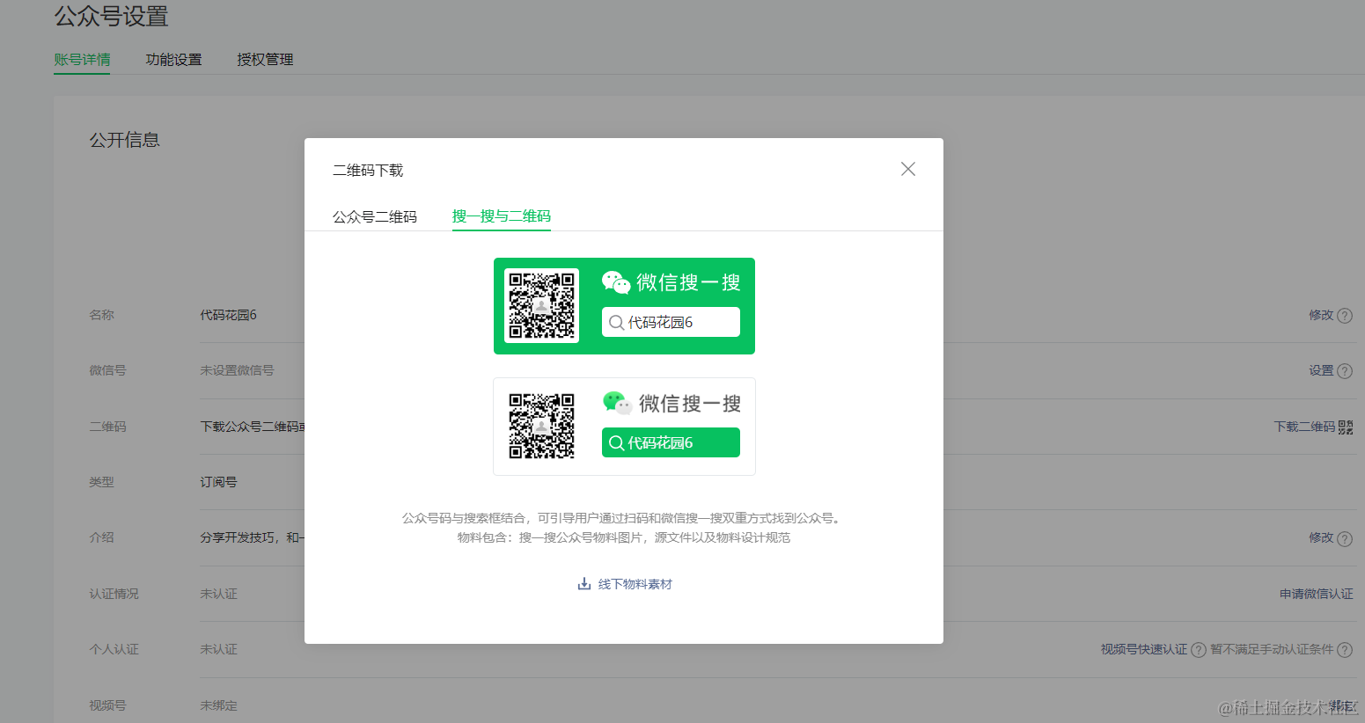Open 授权管理 tab on settings page
The width and height of the screenshot is (1365, 723).
click(x=265, y=60)
